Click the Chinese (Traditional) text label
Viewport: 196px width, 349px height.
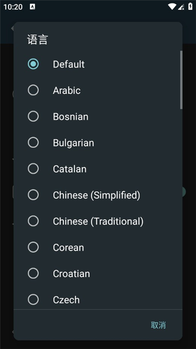(x=98, y=221)
